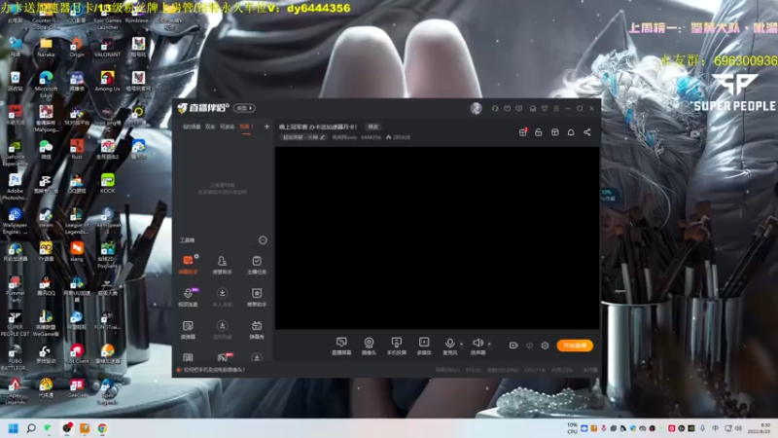Open taskbar search
This screenshot has height=438, width=778.
pyautogui.click(x=31, y=428)
